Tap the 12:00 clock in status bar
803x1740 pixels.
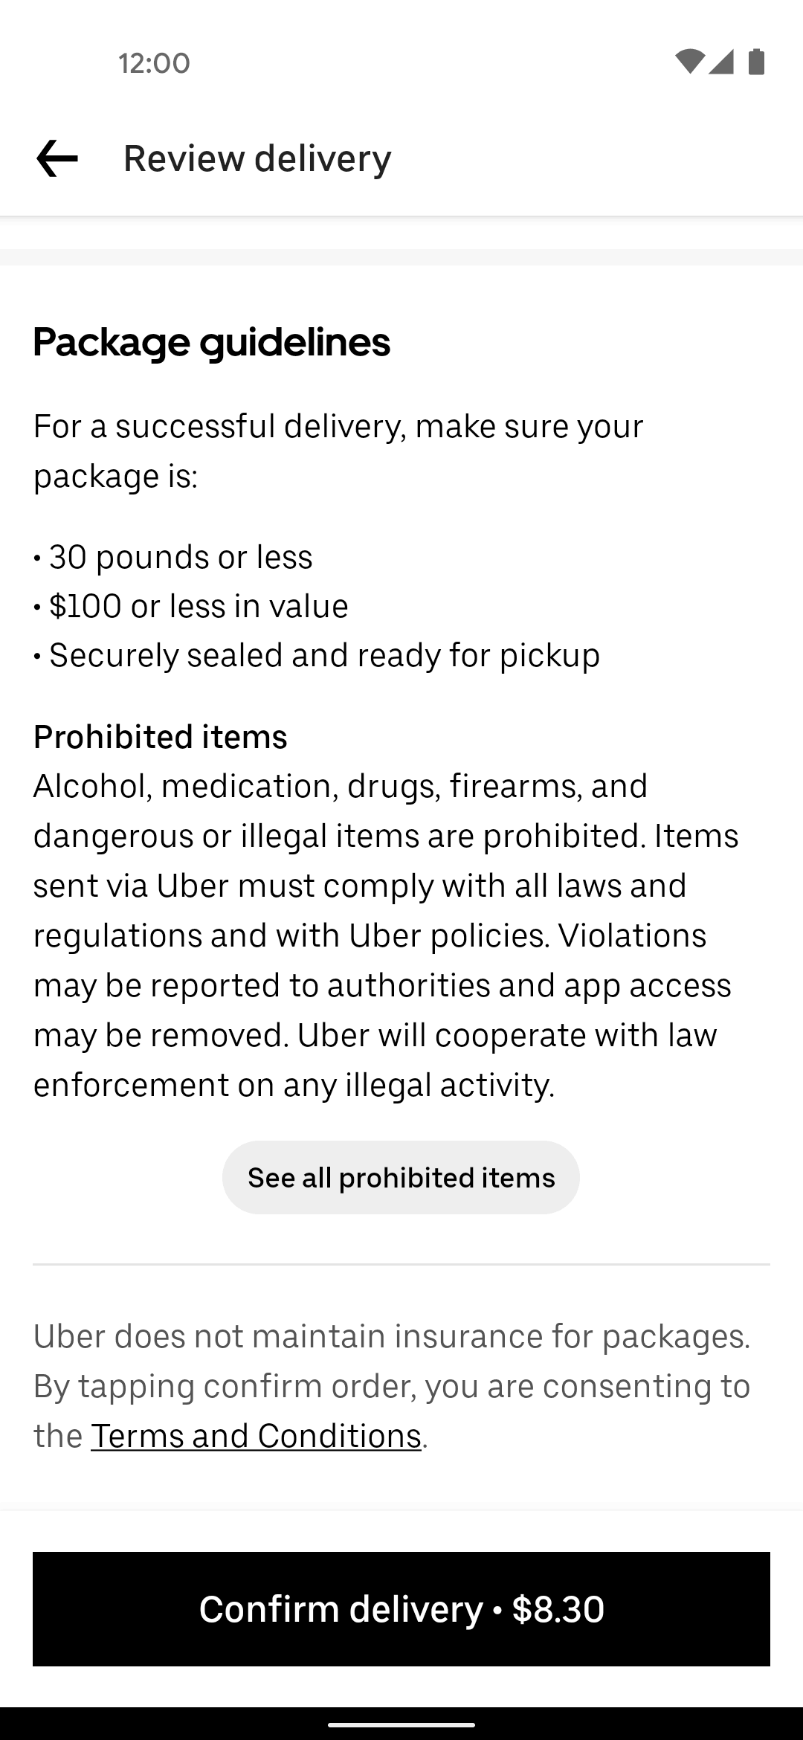[x=154, y=63]
